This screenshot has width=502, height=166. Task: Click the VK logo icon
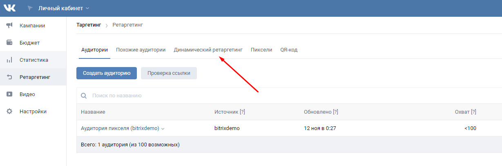tap(9, 8)
